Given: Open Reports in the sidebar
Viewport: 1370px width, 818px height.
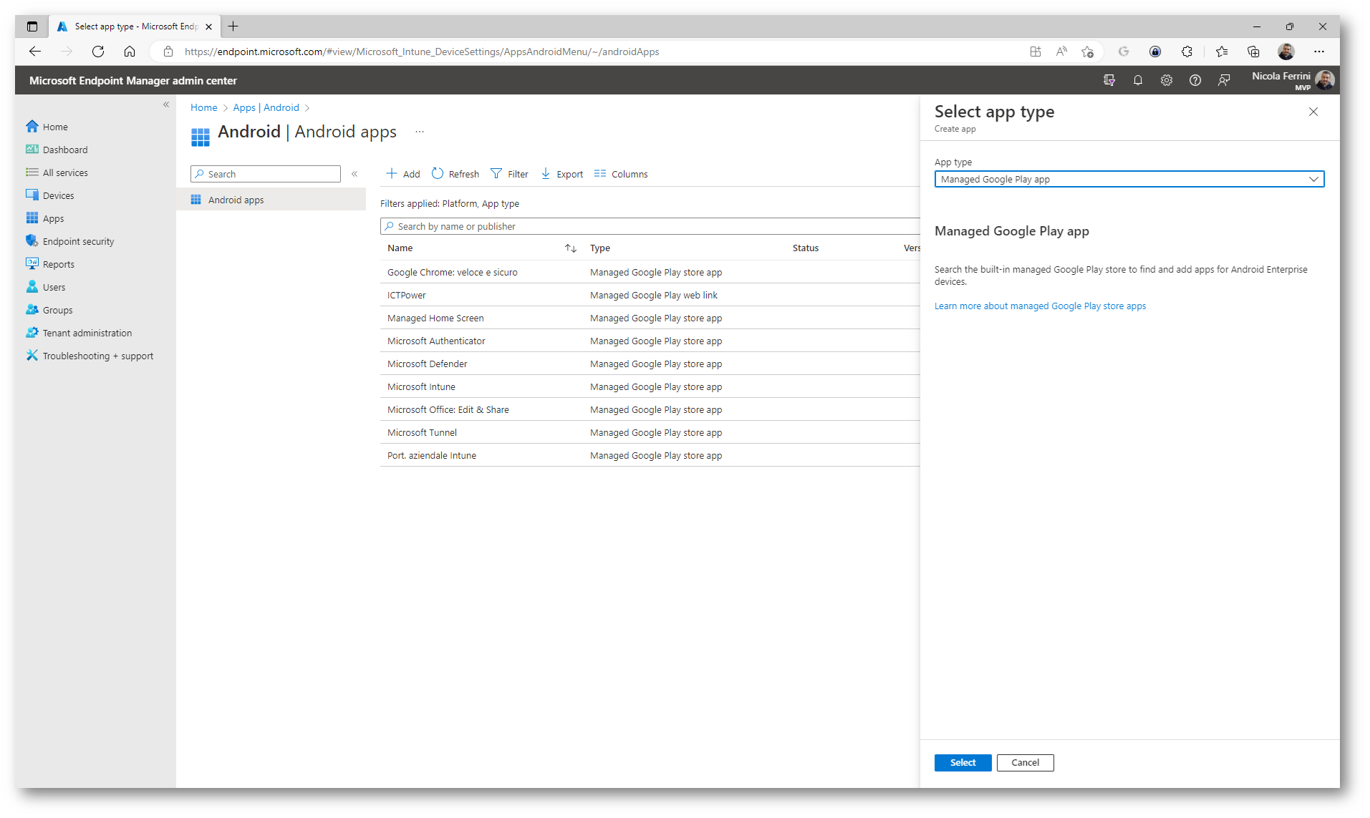Looking at the screenshot, I should 50,264.
